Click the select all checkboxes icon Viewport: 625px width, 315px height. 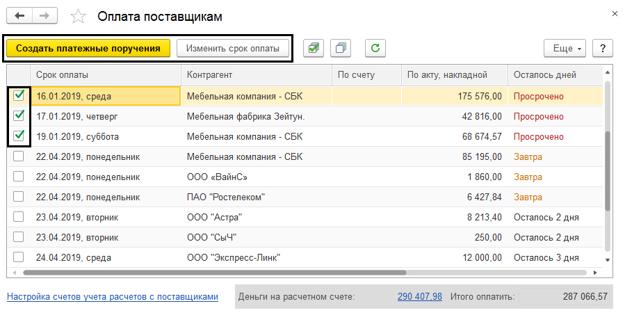(314, 48)
